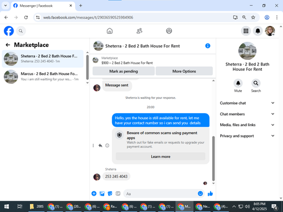The height and width of the screenshot is (212, 283).
Task: Choose a sticker icon in composer
Action: pos(110,193)
